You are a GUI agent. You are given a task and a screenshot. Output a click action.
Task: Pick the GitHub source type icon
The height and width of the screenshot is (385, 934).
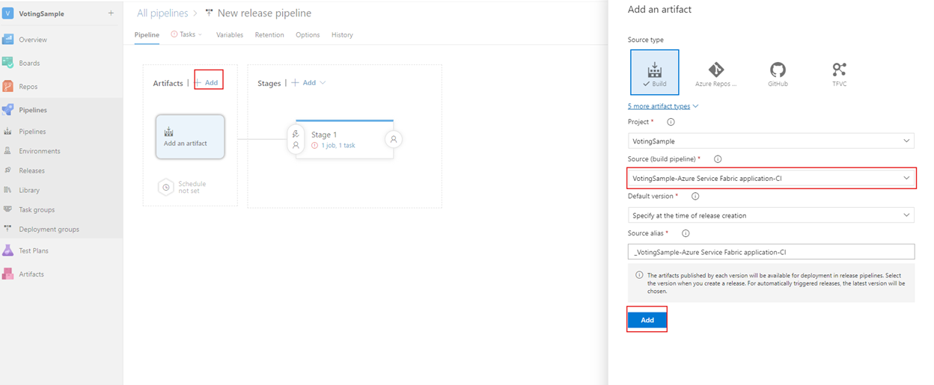[778, 70]
